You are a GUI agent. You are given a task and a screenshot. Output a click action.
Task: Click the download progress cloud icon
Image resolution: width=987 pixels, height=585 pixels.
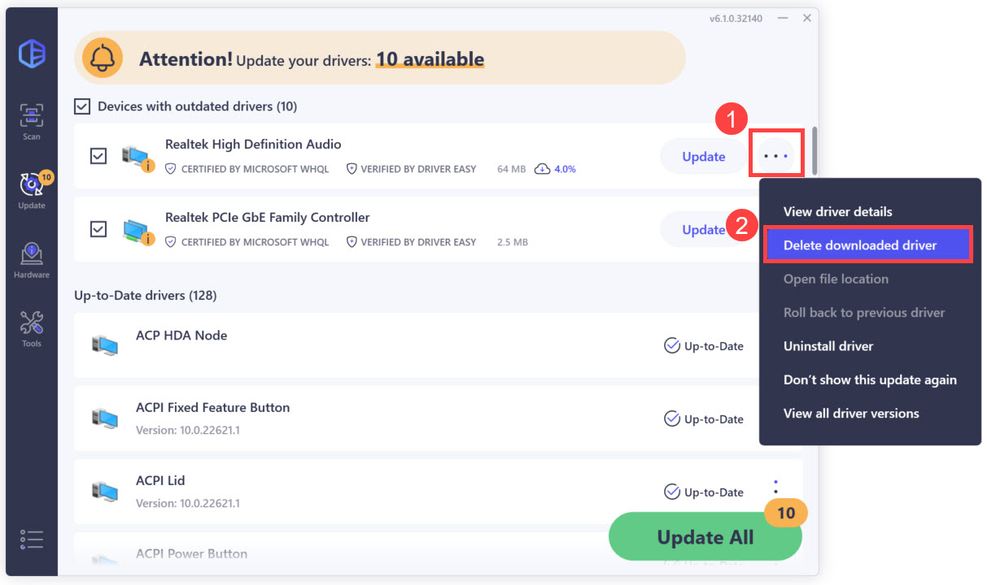[x=543, y=169]
